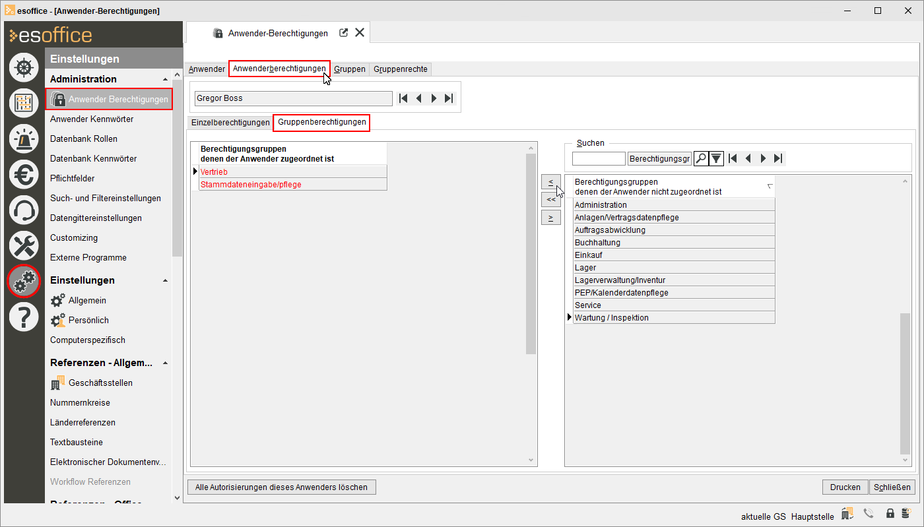
Task: Click the alarm siren sidebar icon
Action: tap(24, 139)
